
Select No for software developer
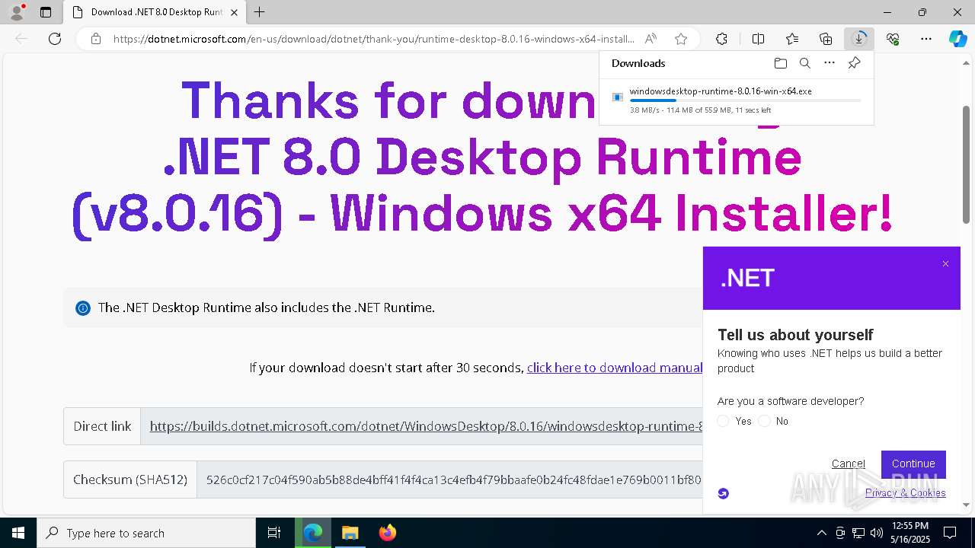764,421
